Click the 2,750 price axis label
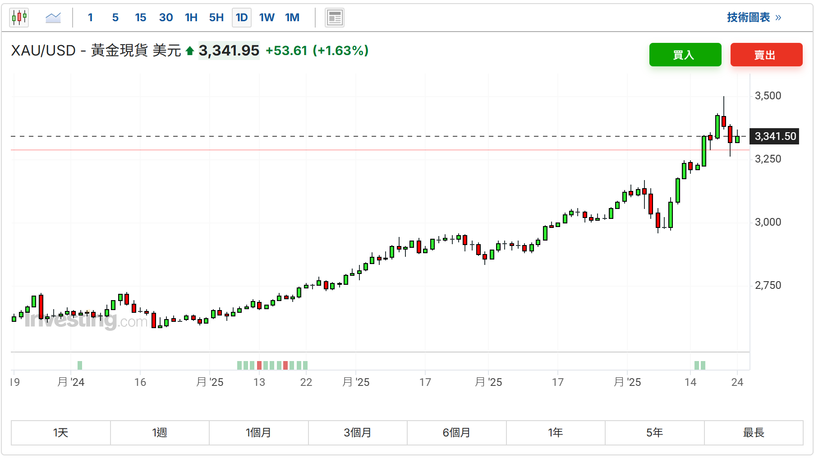The image size is (814, 459). pos(768,285)
